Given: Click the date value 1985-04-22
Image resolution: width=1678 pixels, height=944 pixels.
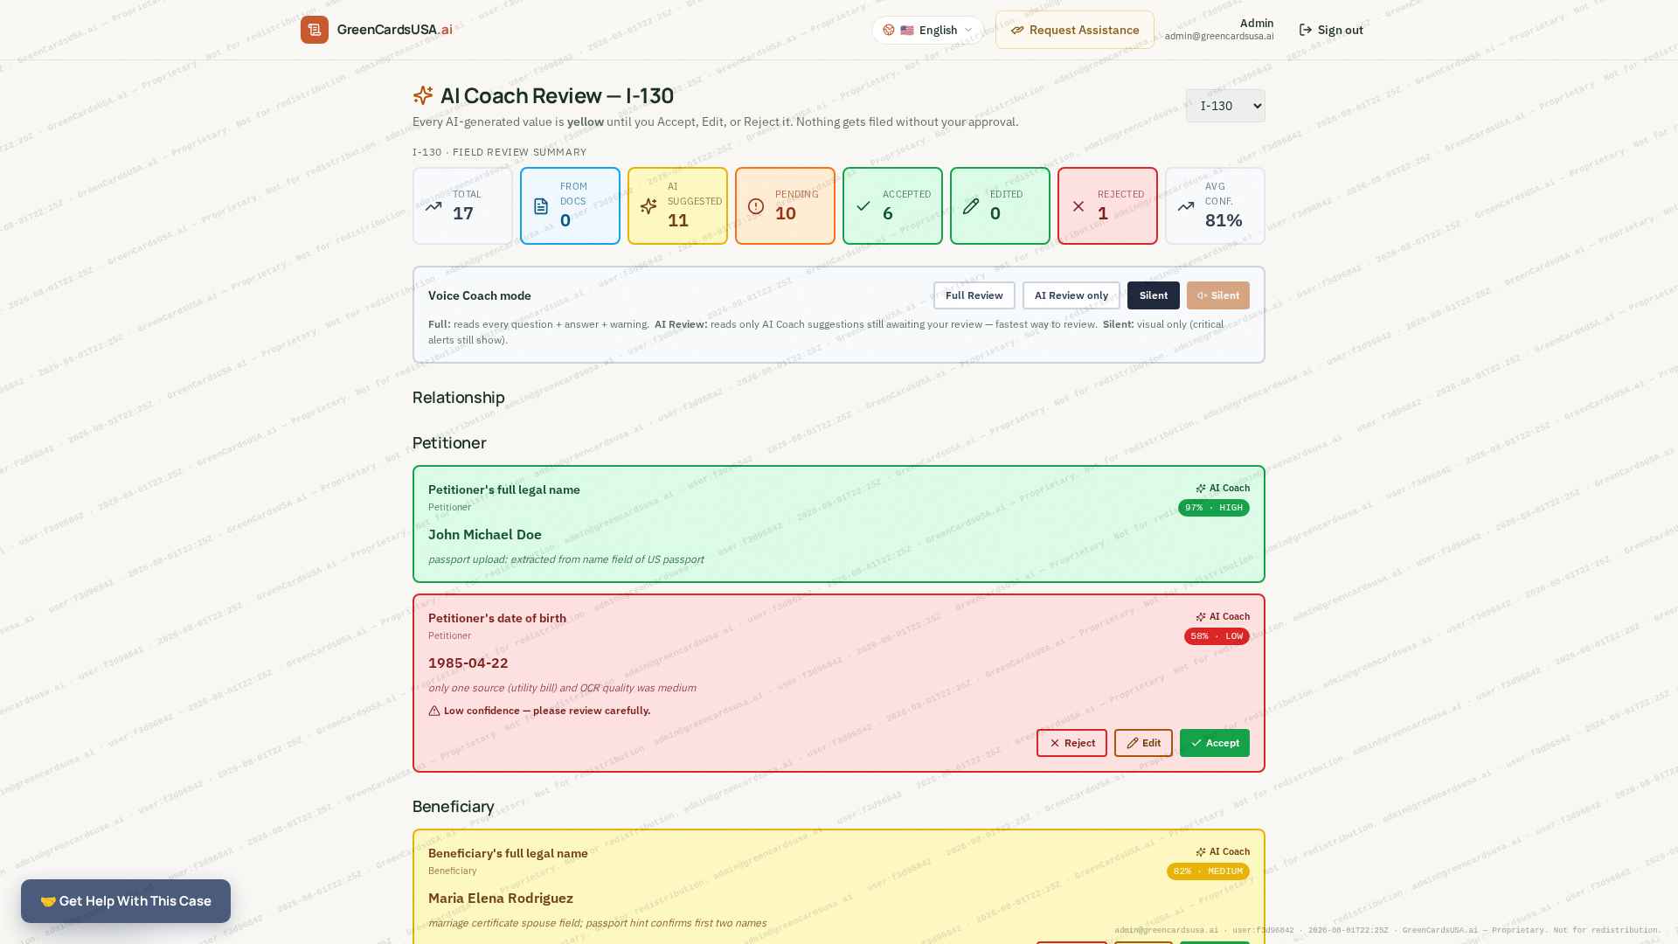Looking at the screenshot, I should pyautogui.click(x=468, y=663).
